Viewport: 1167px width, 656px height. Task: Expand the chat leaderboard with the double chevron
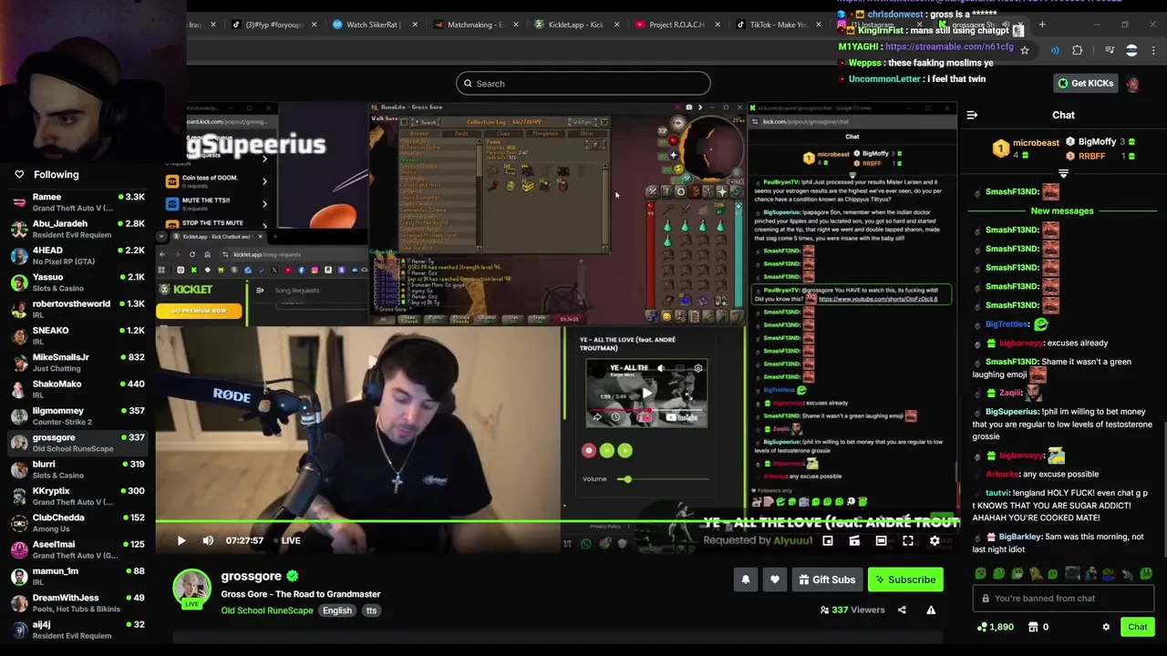pyautogui.click(x=1063, y=173)
